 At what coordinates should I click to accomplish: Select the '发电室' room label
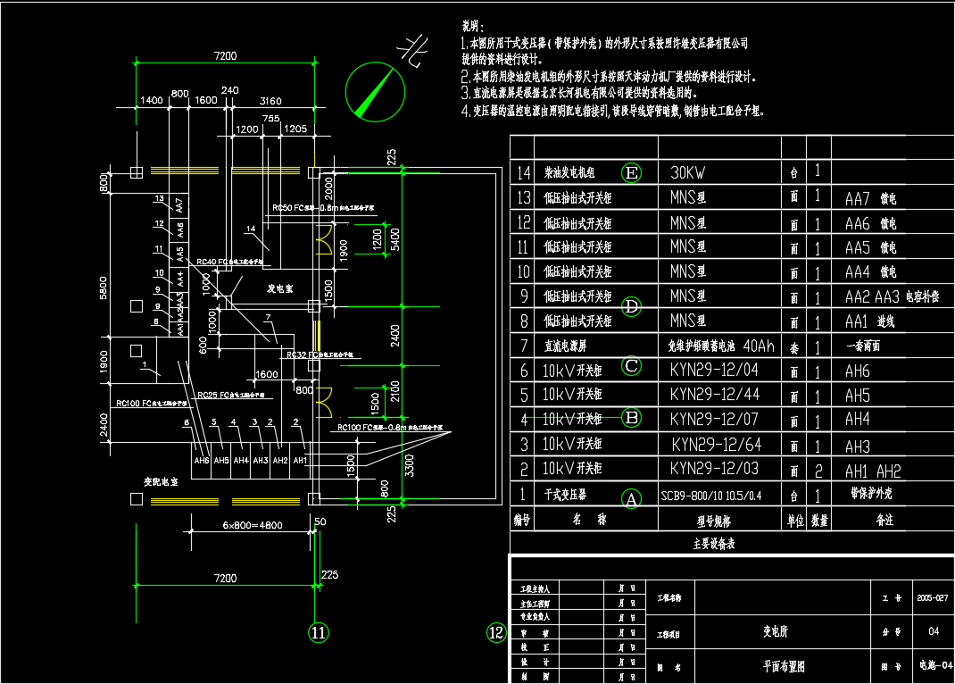(x=280, y=288)
